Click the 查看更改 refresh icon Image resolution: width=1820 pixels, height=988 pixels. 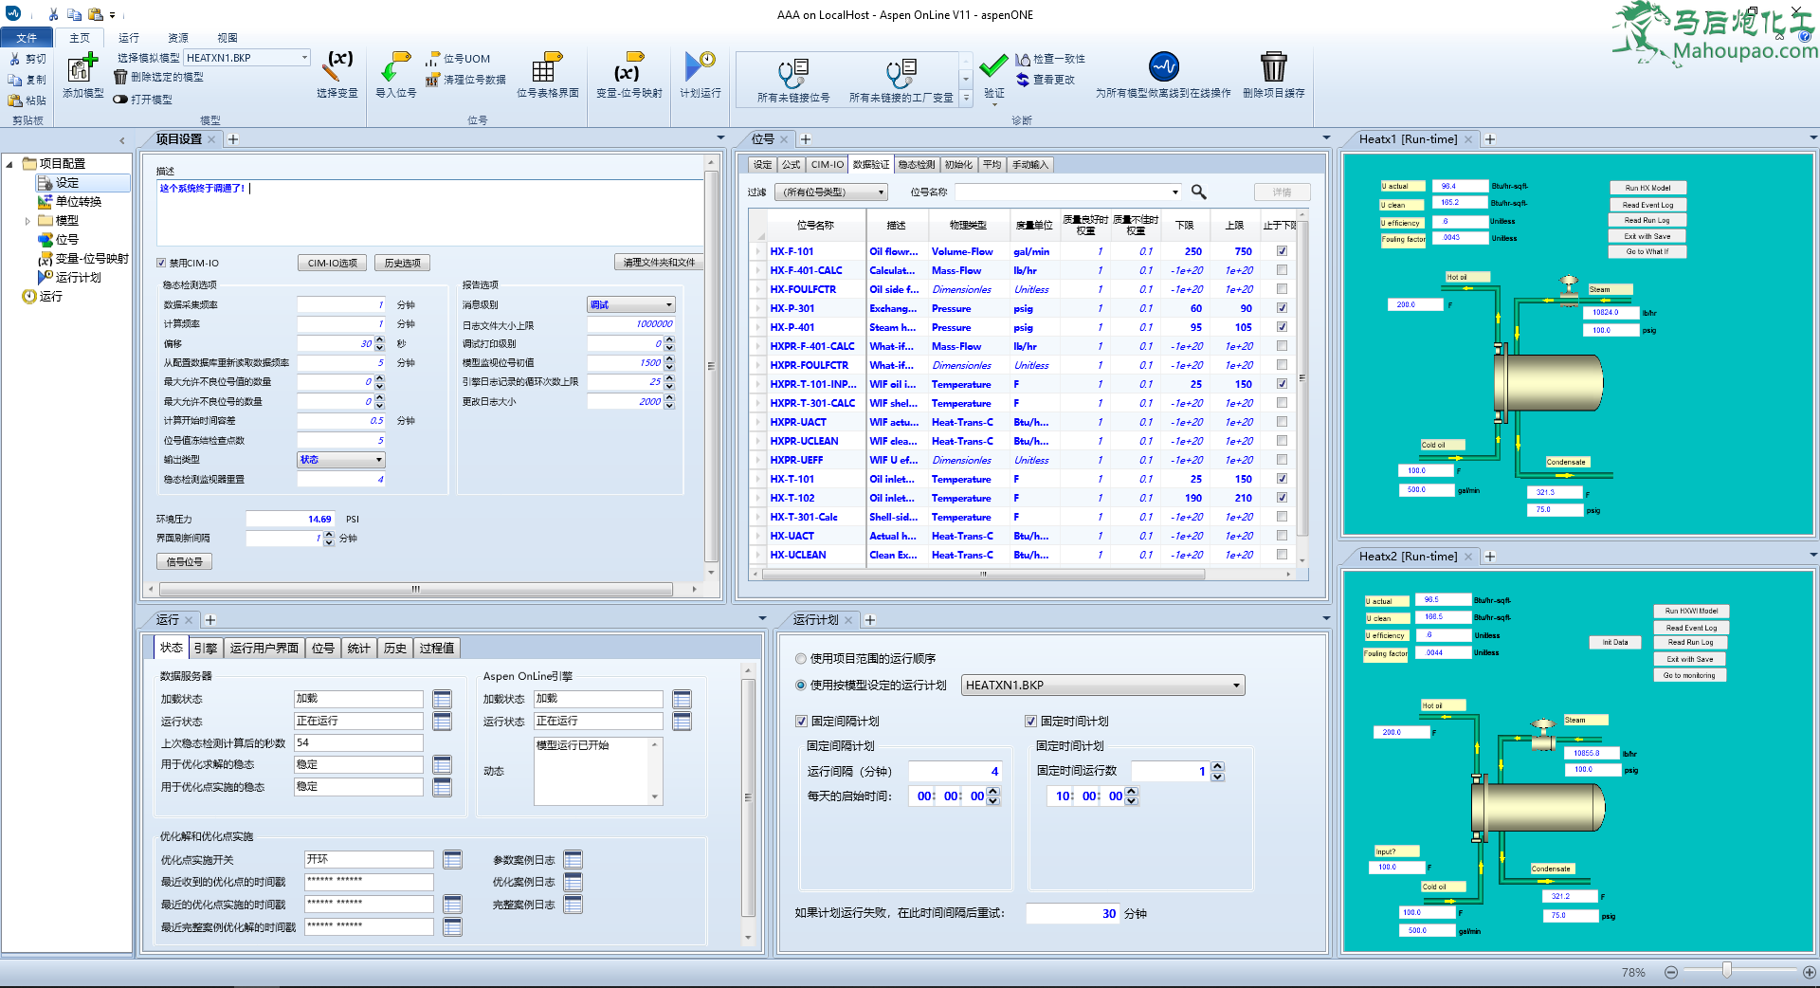pos(1023,80)
